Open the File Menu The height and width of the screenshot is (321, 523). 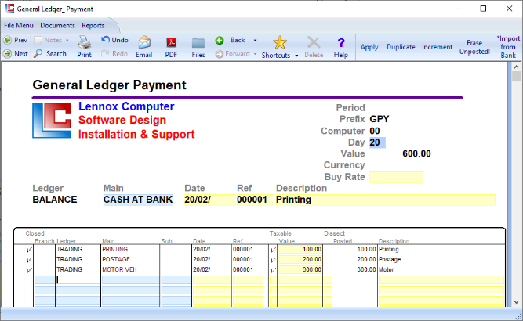click(x=19, y=25)
